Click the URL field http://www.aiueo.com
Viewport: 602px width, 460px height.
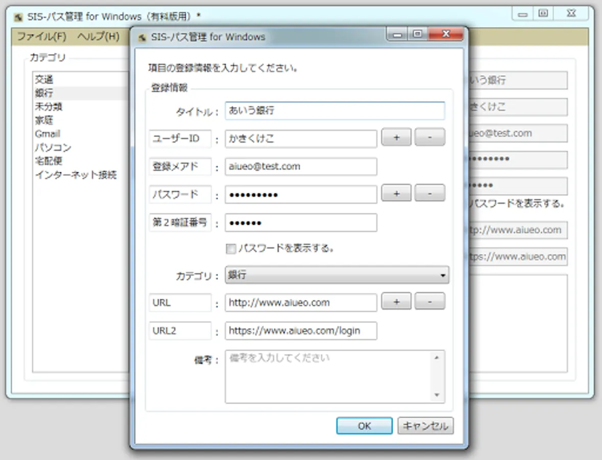[301, 303]
